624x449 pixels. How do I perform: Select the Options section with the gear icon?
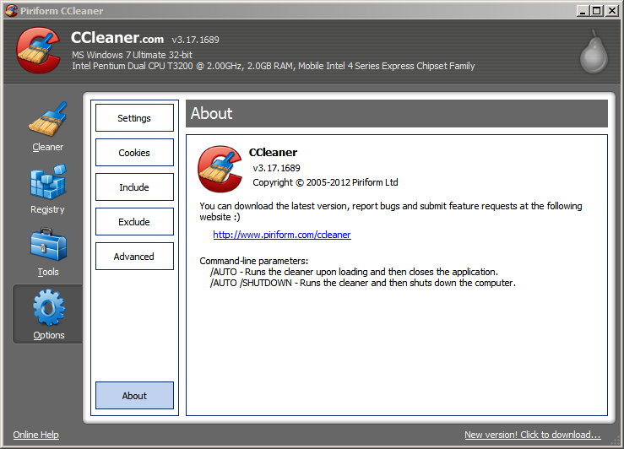[48, 314]
